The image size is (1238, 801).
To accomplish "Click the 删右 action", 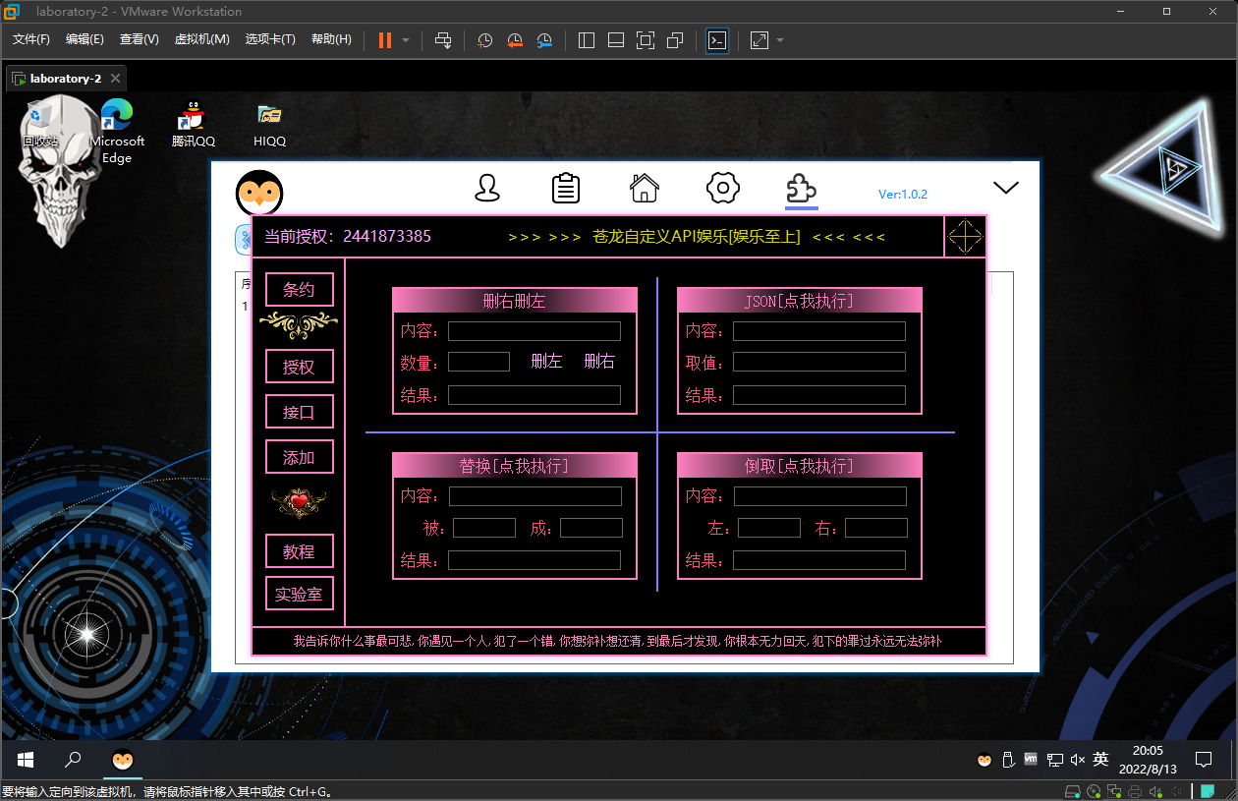I will point(599,362).
